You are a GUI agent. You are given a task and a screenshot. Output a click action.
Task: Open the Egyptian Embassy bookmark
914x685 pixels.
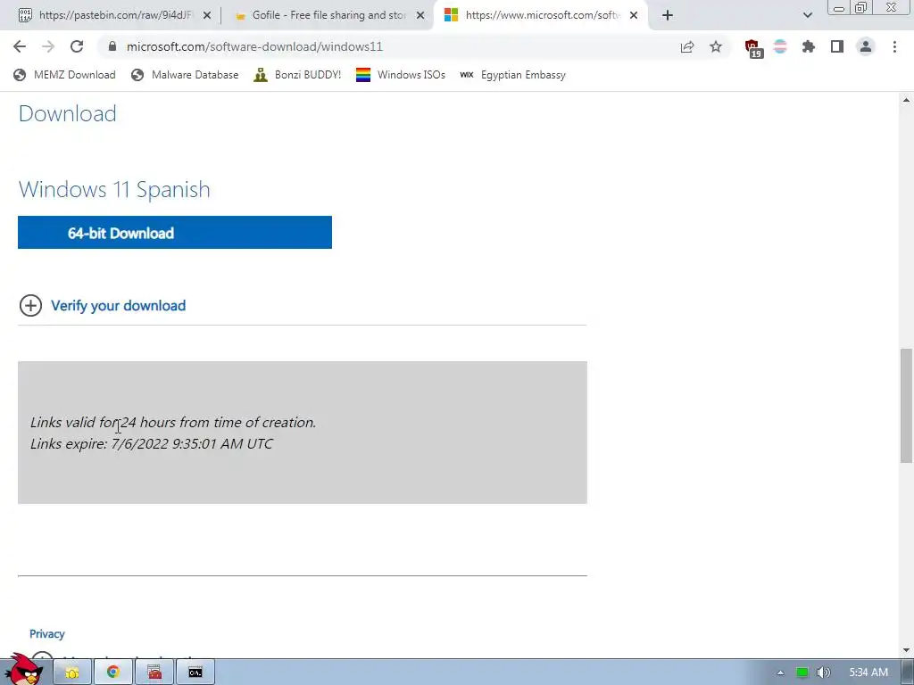[512, 75]
